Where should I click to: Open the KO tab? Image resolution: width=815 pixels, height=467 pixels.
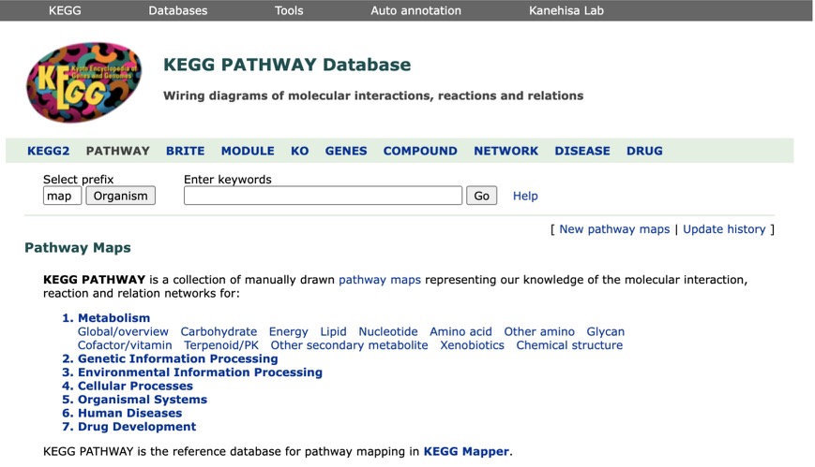[299, 151]
